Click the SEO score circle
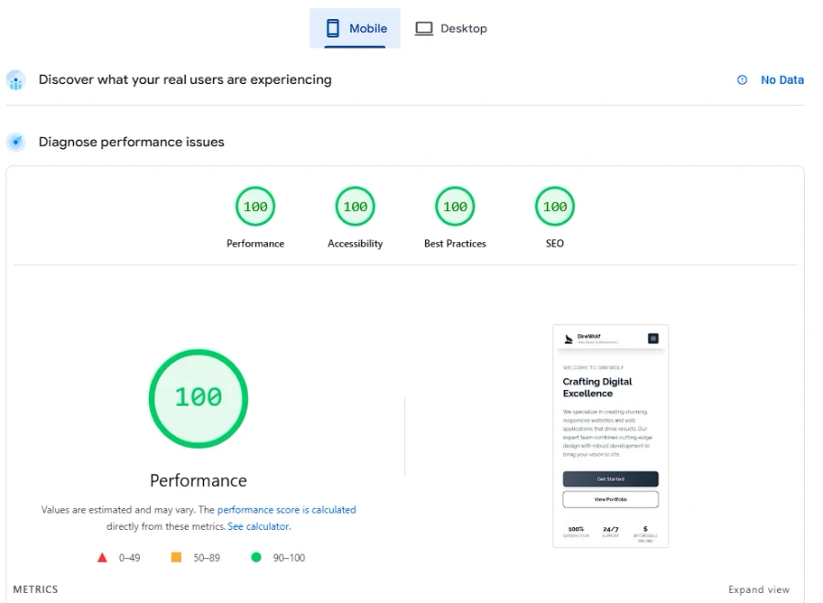The width and height of the screenshot is (823, 603). [x=554, y=206]
